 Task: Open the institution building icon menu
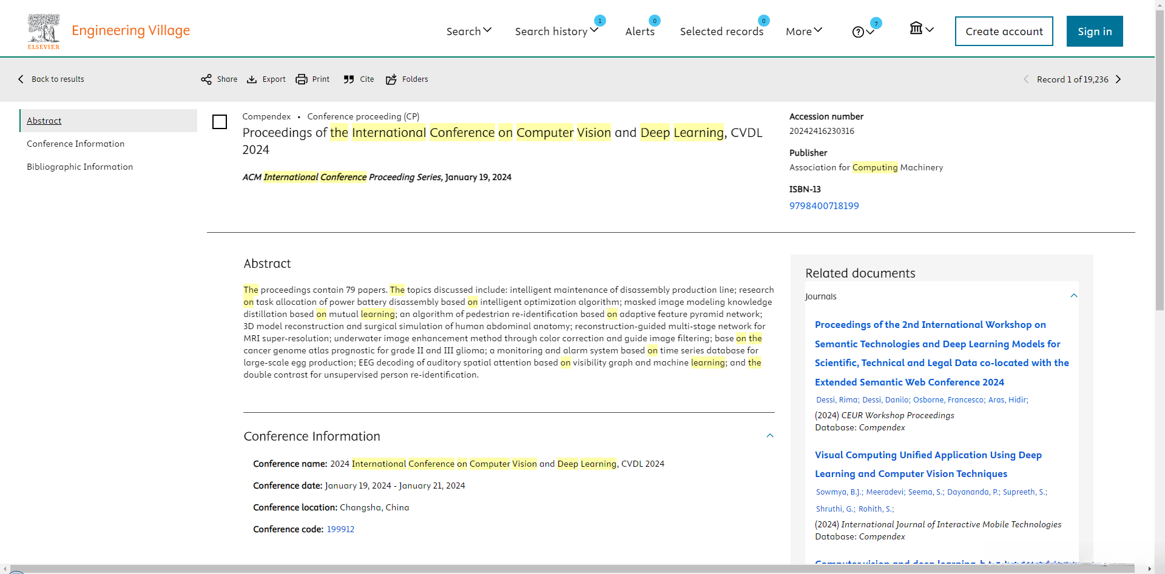916,28
